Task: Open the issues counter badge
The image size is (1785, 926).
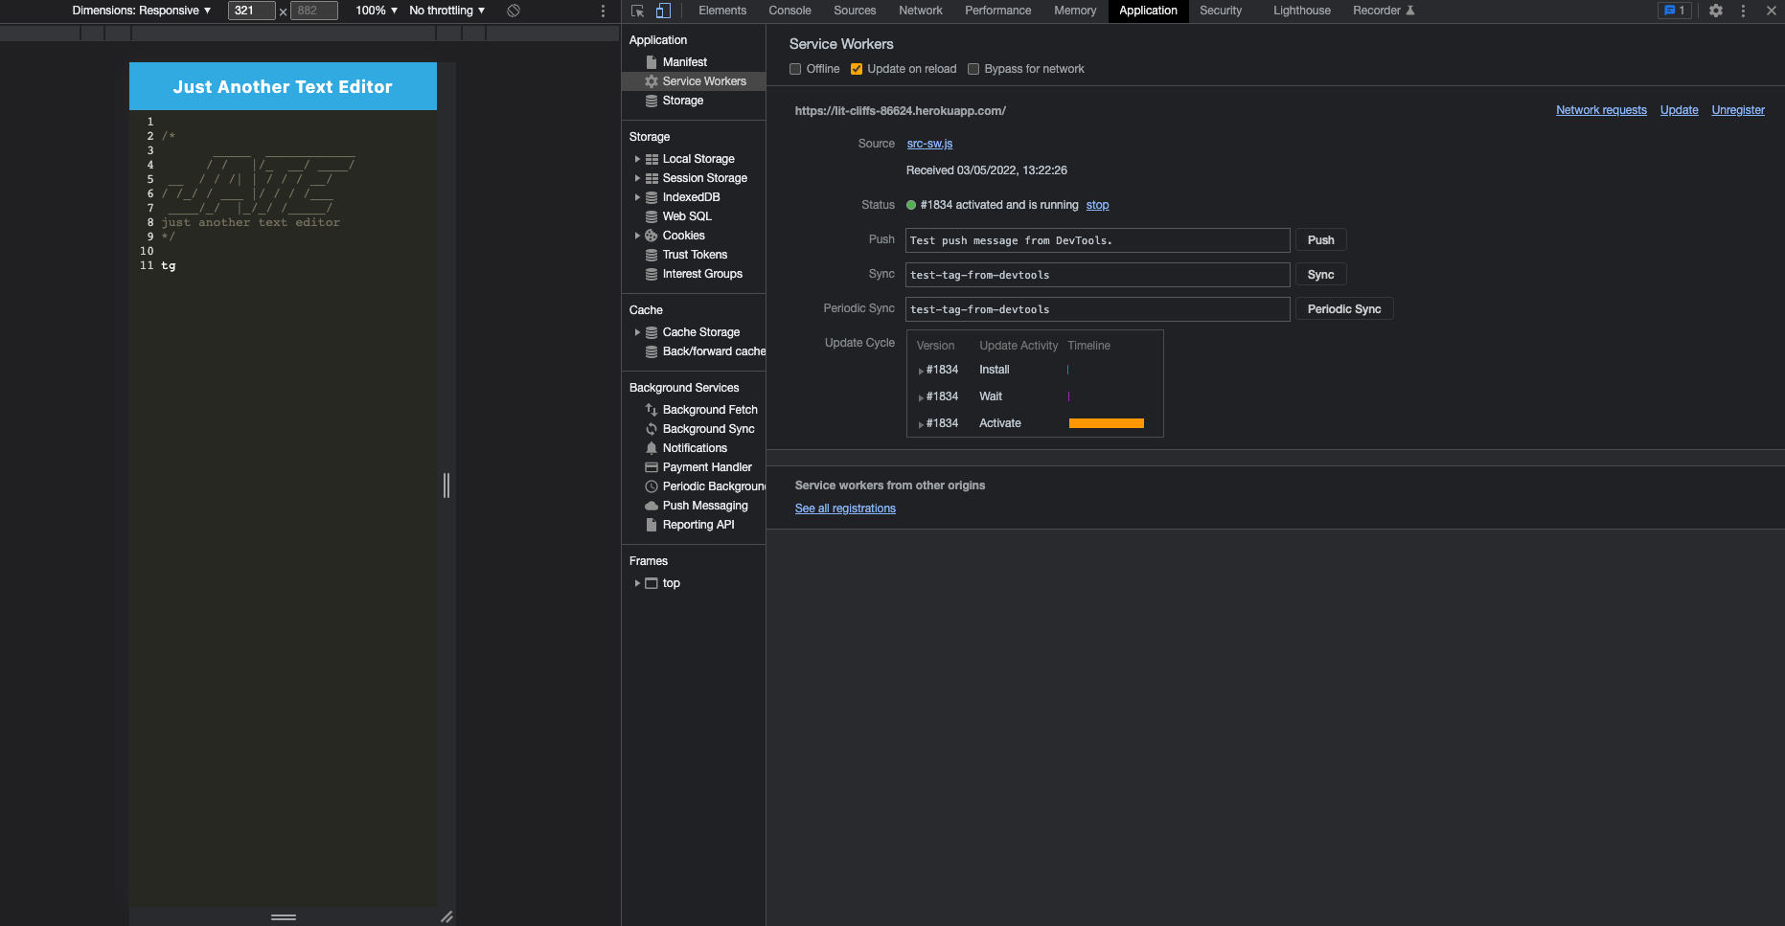Action: (1675, 11)
